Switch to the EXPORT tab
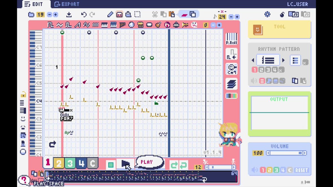333x187 pixels. click(x=67, y=4)
